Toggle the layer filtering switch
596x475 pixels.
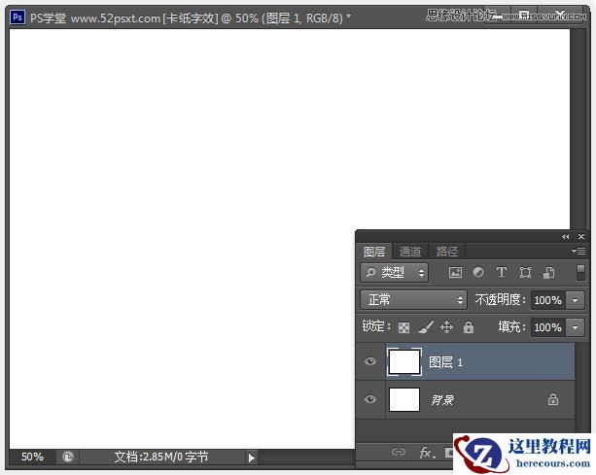(x=580, y=273)
